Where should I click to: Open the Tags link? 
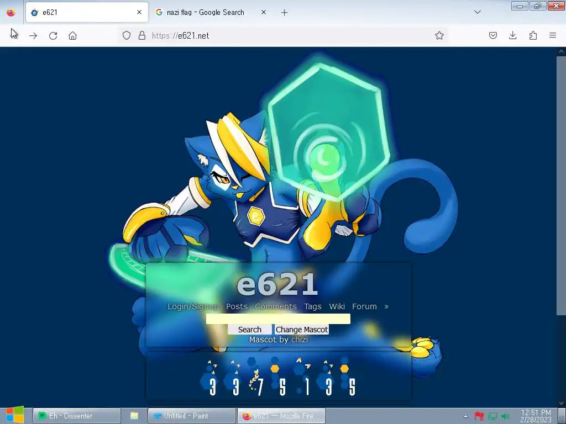313,306
